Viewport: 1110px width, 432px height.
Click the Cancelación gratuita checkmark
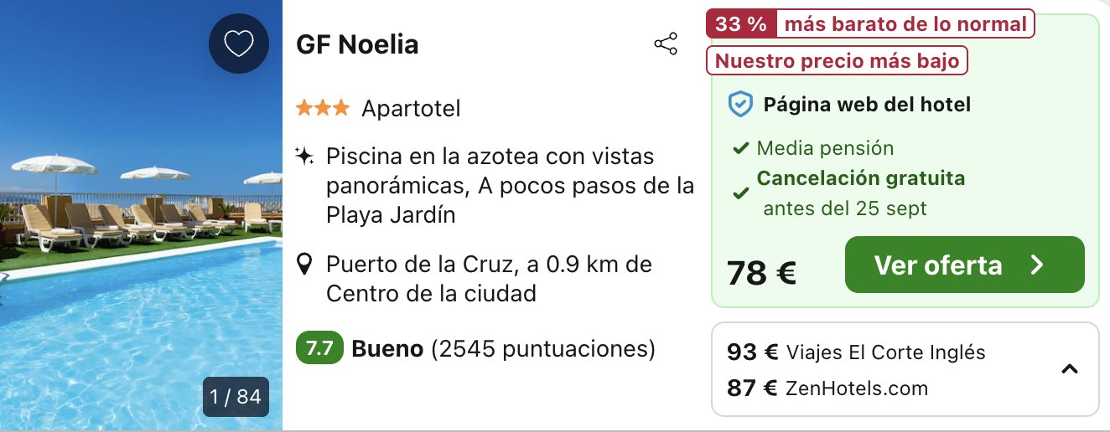pyautogui.click(x=740, y=193)
